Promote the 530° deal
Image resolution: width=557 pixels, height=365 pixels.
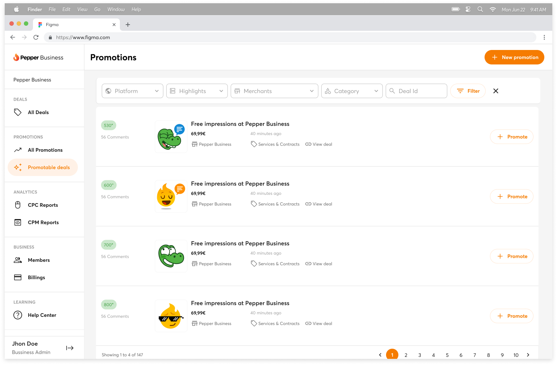point(512,137)
